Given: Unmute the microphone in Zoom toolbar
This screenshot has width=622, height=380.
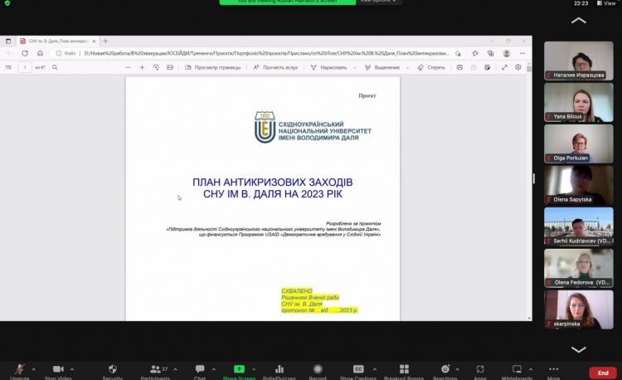Looking at the screenshot, I should tap(19, 372).
